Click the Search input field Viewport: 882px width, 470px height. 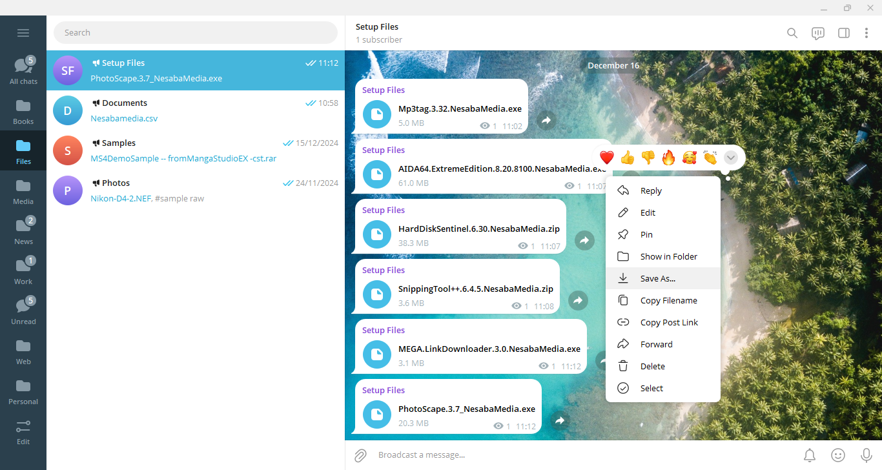click(x=196, y=32)
